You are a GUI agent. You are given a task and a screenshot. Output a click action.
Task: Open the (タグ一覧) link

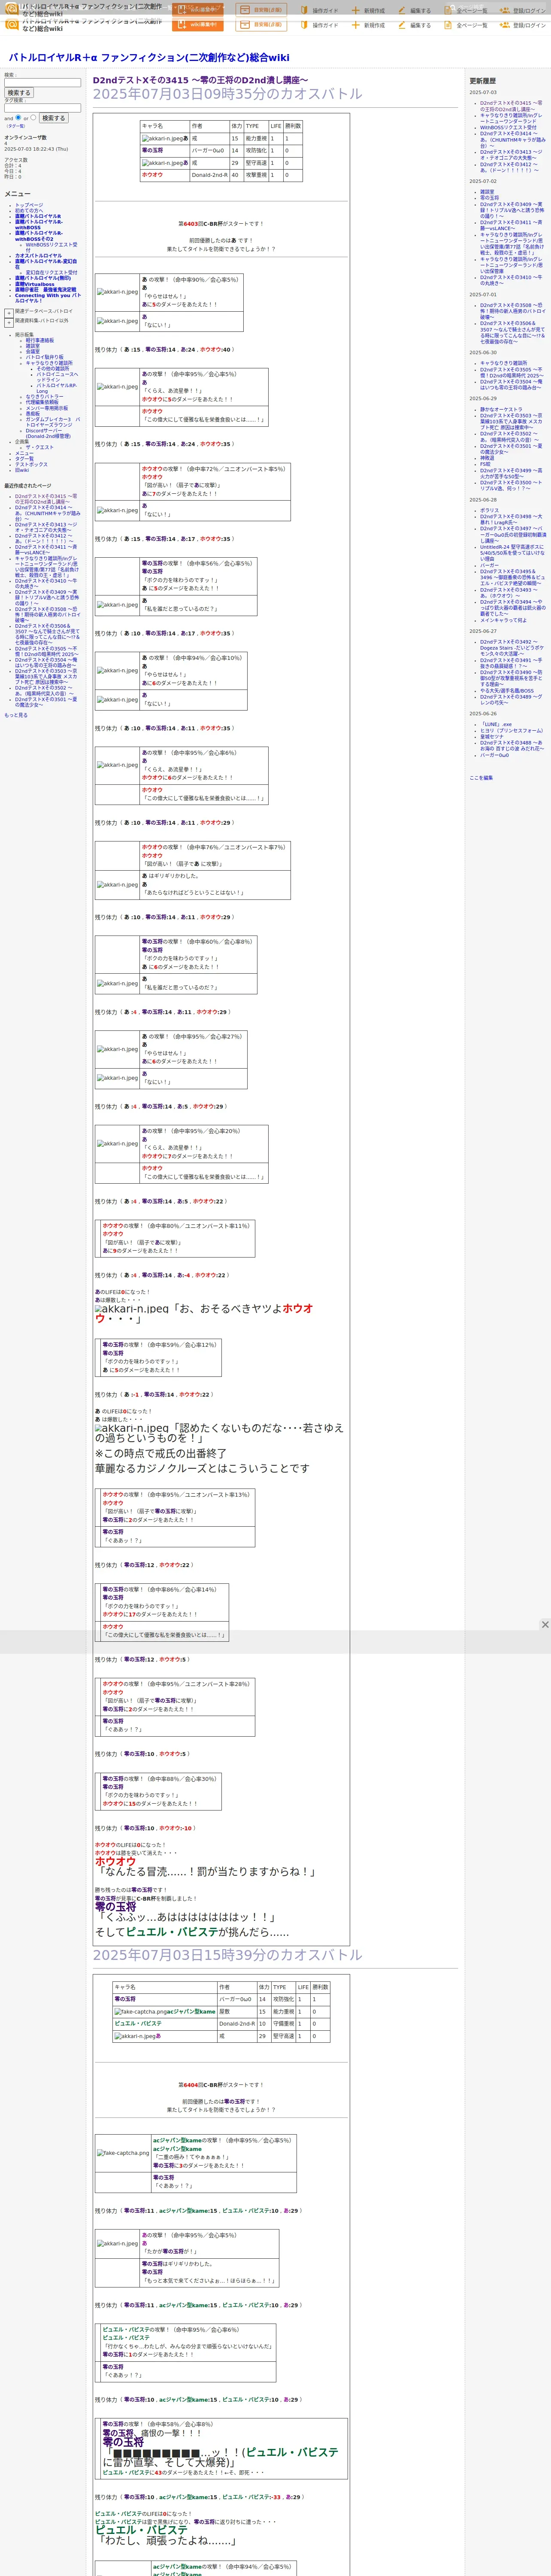click(15, 126)
